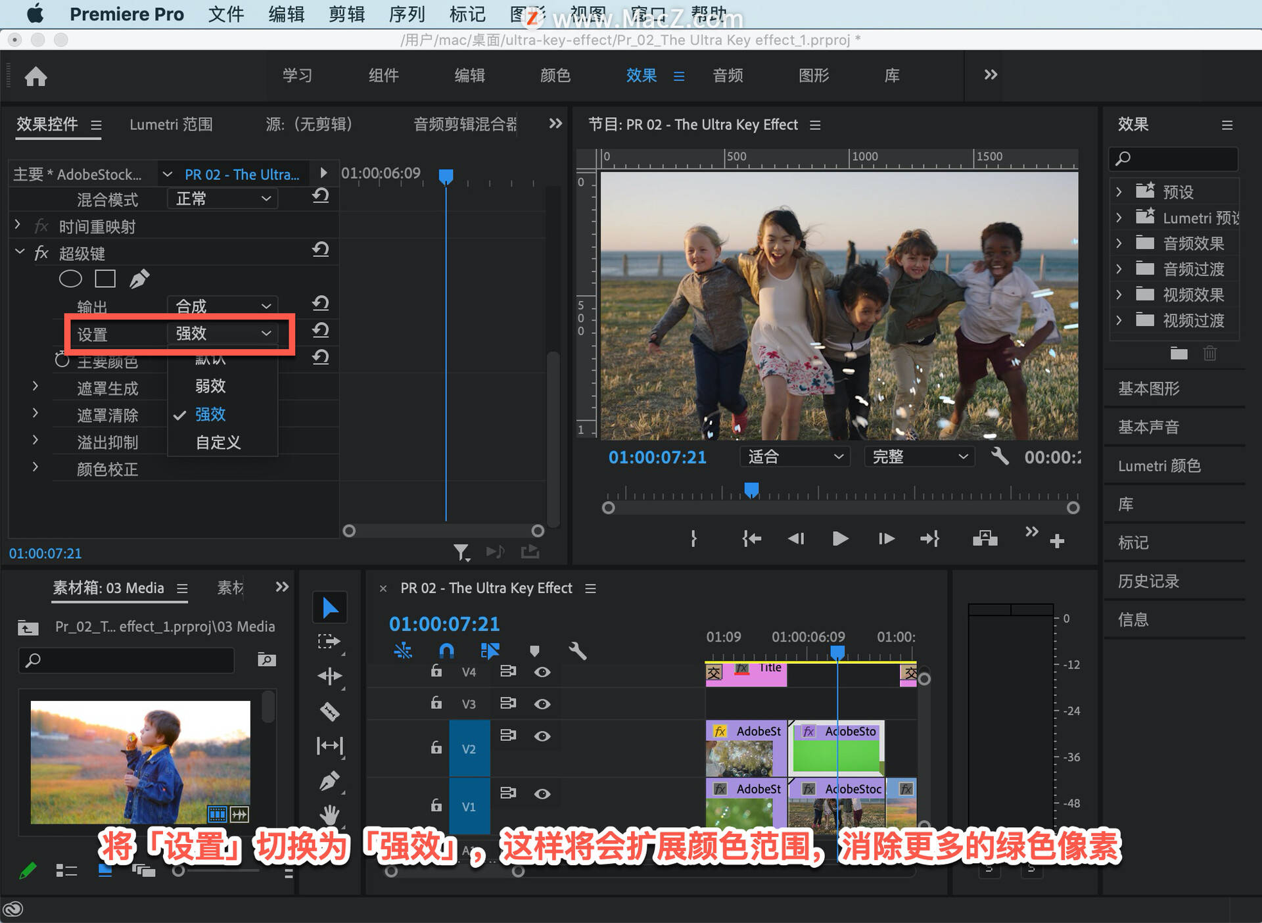Toggle lock on track V1
The width and height of the screenshot is (1262, 923).
click(436, 805)
